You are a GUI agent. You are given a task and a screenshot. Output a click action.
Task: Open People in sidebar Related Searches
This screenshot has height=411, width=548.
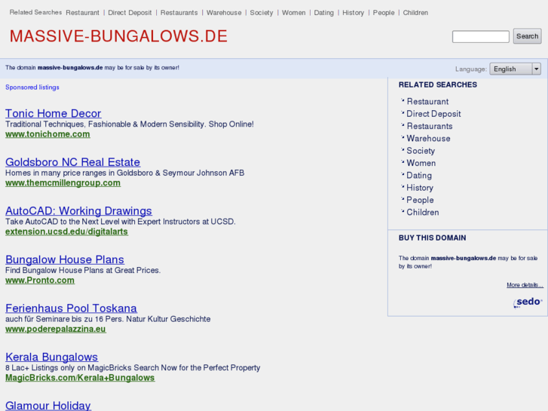tap(420, 200)
